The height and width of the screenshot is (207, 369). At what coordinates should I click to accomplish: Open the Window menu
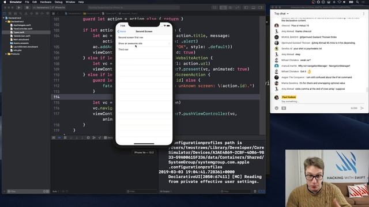70,2
